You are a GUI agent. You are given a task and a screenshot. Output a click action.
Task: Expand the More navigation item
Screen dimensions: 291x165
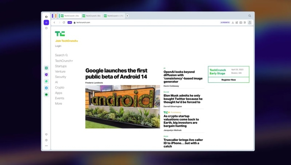click(x=59, y=103)
